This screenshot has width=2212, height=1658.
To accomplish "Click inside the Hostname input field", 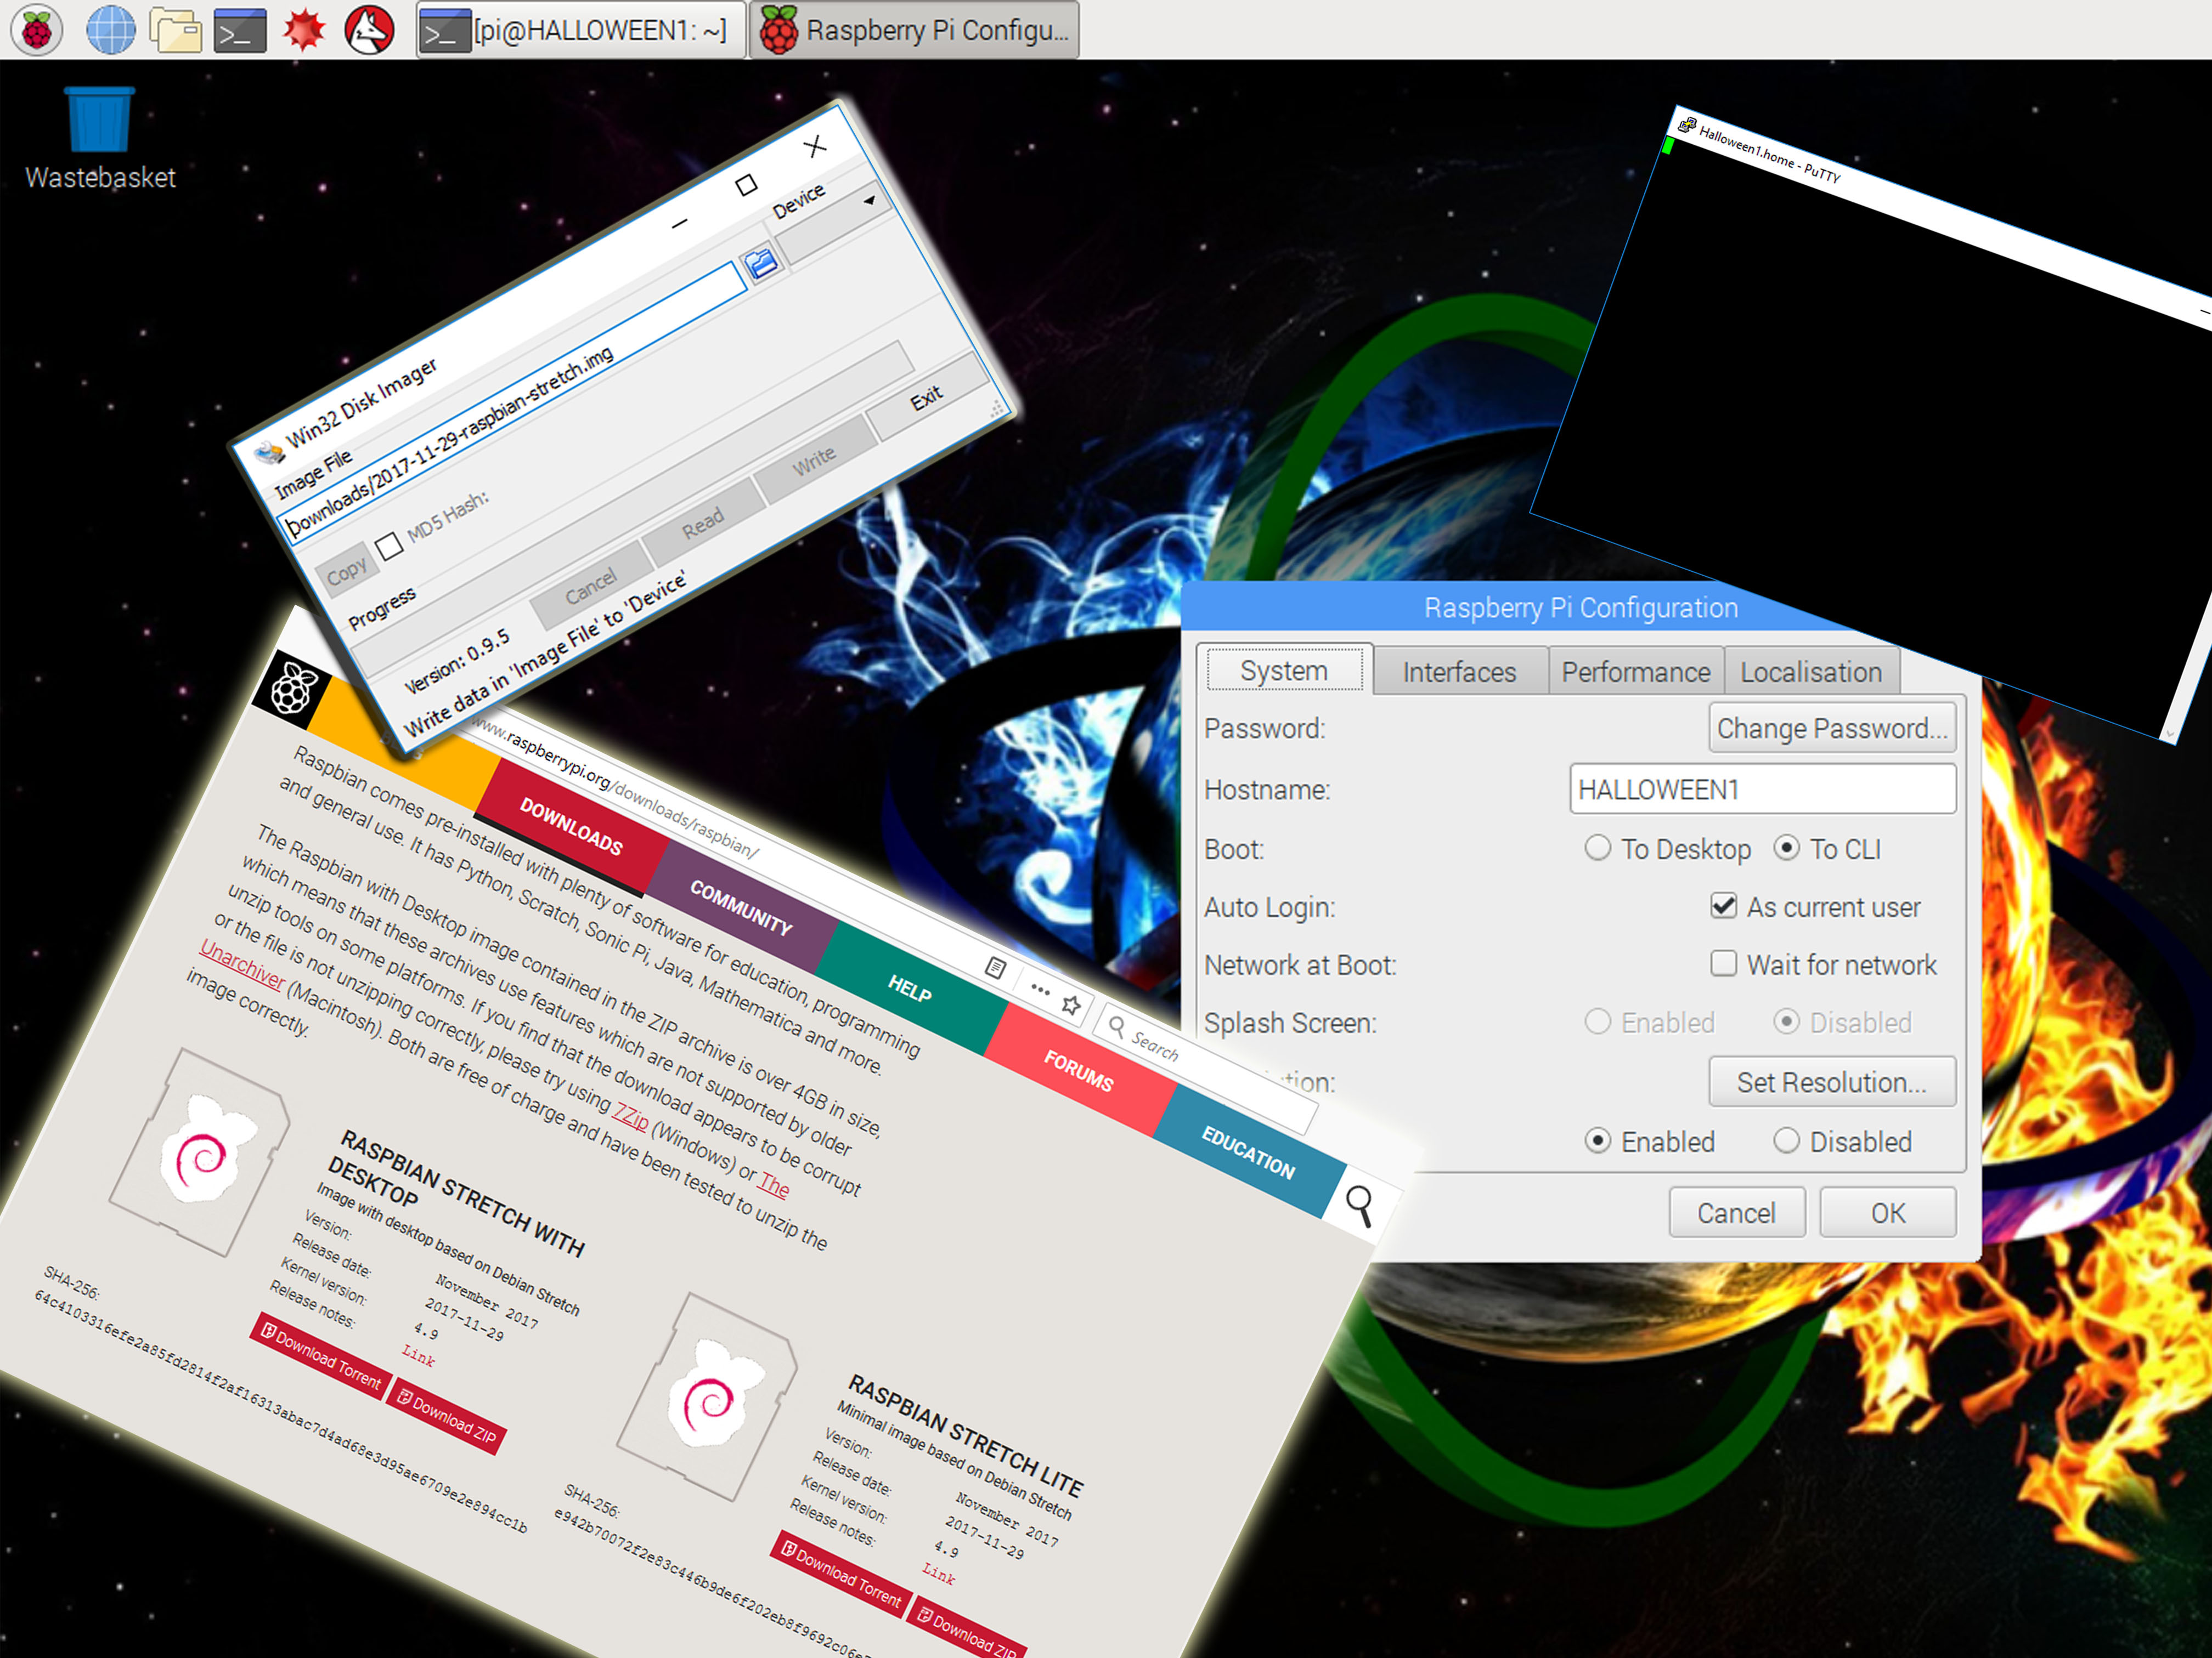I will click(1763, 788).
